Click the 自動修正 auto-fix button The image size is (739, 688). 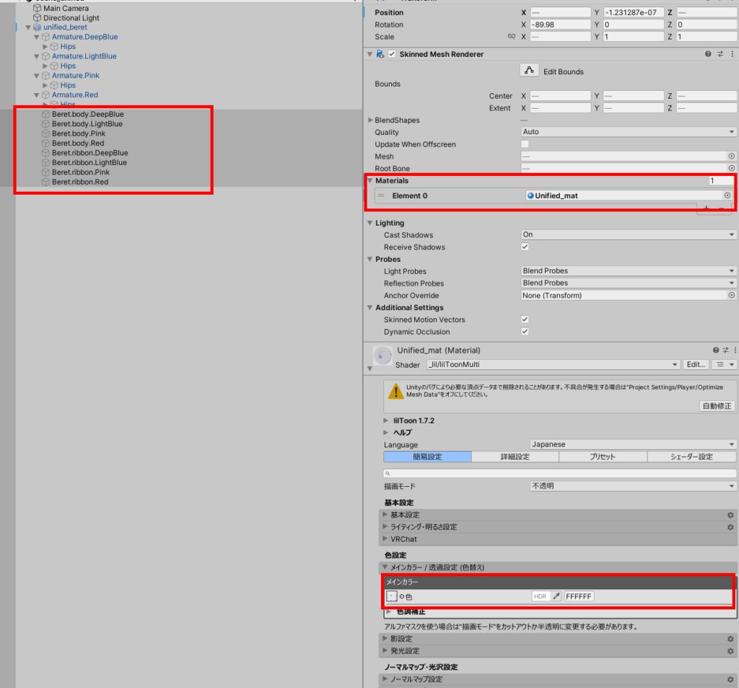tap(717, 406)
